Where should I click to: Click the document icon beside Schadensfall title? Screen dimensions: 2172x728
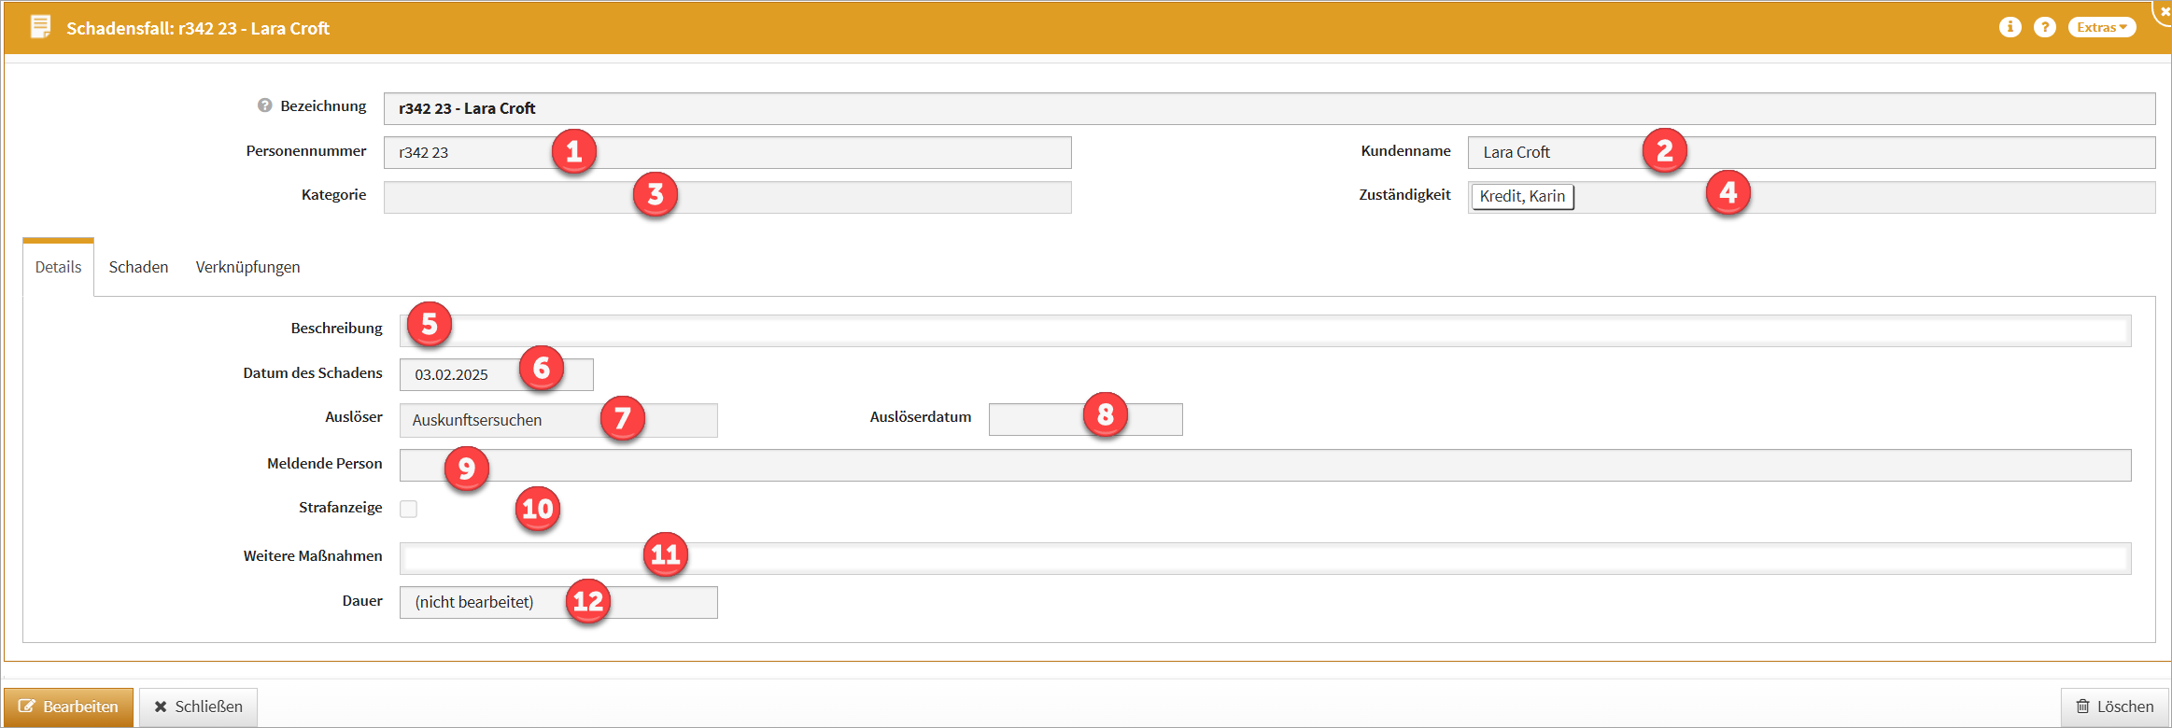(40, 27)
